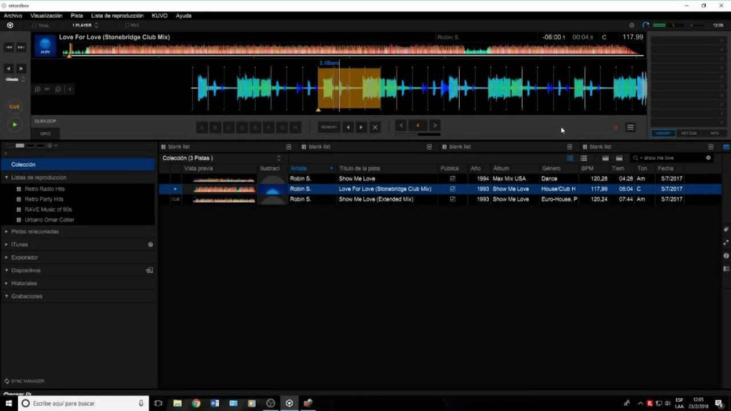
Task: Expand the Dispositivos section
Action: pyautogui.click(x=6, y=271)
